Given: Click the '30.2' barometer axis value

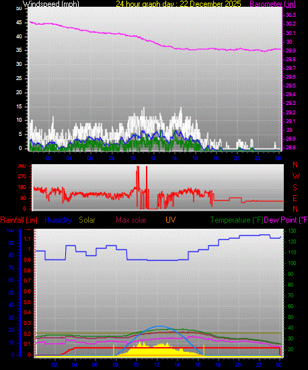Looking at the screenshot, I should 291,24.
